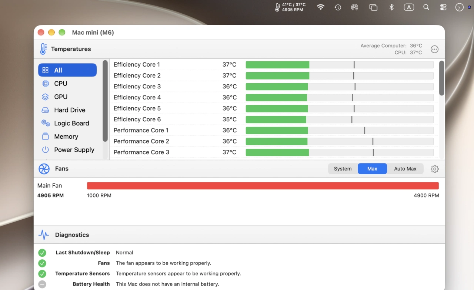This screenshot has width=474, height=290.
Task: Click the bold '4905 RPM' value under Main Fan
Action: (50, 195)
